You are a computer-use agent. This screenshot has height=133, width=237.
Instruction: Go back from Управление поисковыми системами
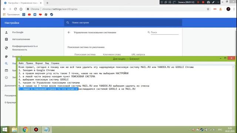click(x=69, y=33)
